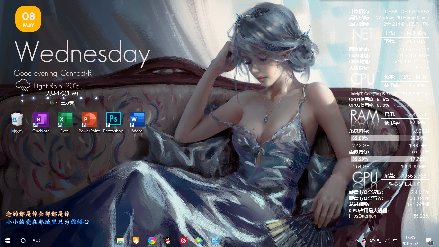
Task: Click the 'Light Rain, 20°c' weather text
Action: point(58,86)
